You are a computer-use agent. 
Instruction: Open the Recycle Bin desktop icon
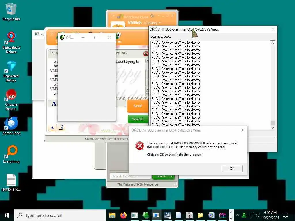(x=11, y=12)
